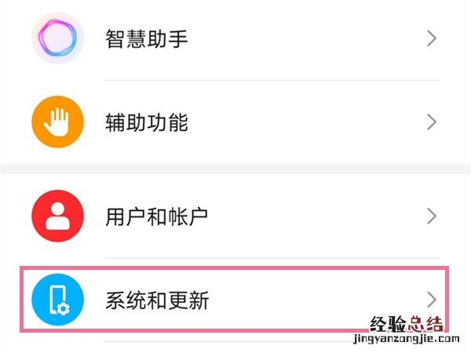This screenshot has width=471, height=353.
Task: Tap empty space in the 用户和帐户 row
Action: pyautogui.click(x=314, y=216)
